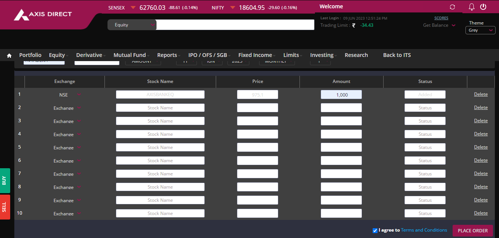This screenshot has height=238, width=499.
Task: Click the Price field showing 975.1
Action: point(258,95)
